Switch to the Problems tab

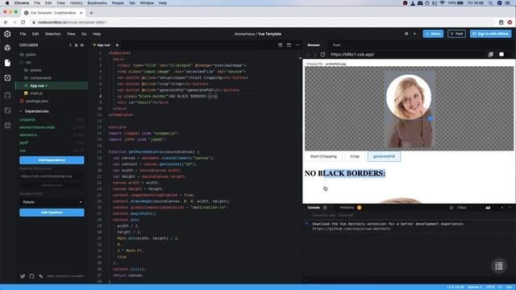[350, 208]
